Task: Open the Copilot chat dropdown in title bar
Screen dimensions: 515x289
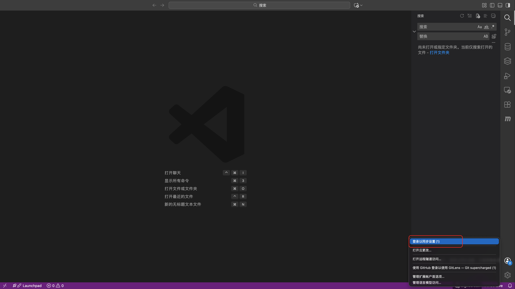Action: (361, 5)
